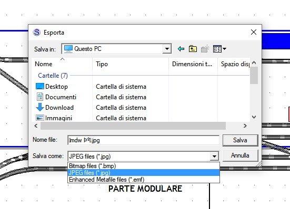
Task: Click the horizontal scrollbar right arrow
Action: tap(245, 126)
